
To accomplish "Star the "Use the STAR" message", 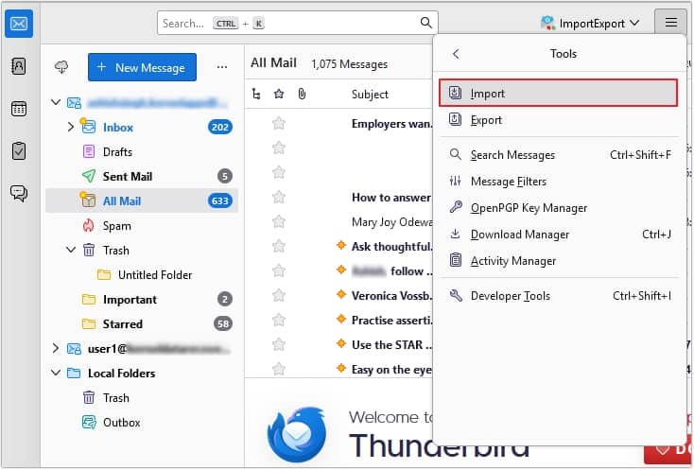I will (279, 344).
